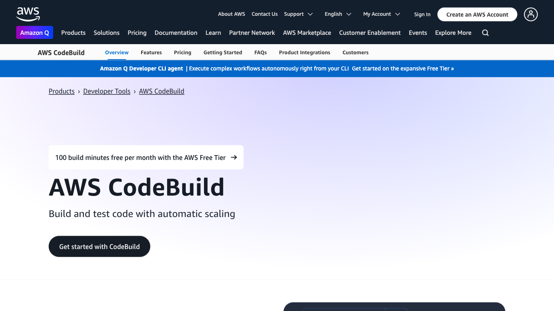Open the FAQs tab
This screenshot has width=554, height=311.
click(x=260, y=53)
